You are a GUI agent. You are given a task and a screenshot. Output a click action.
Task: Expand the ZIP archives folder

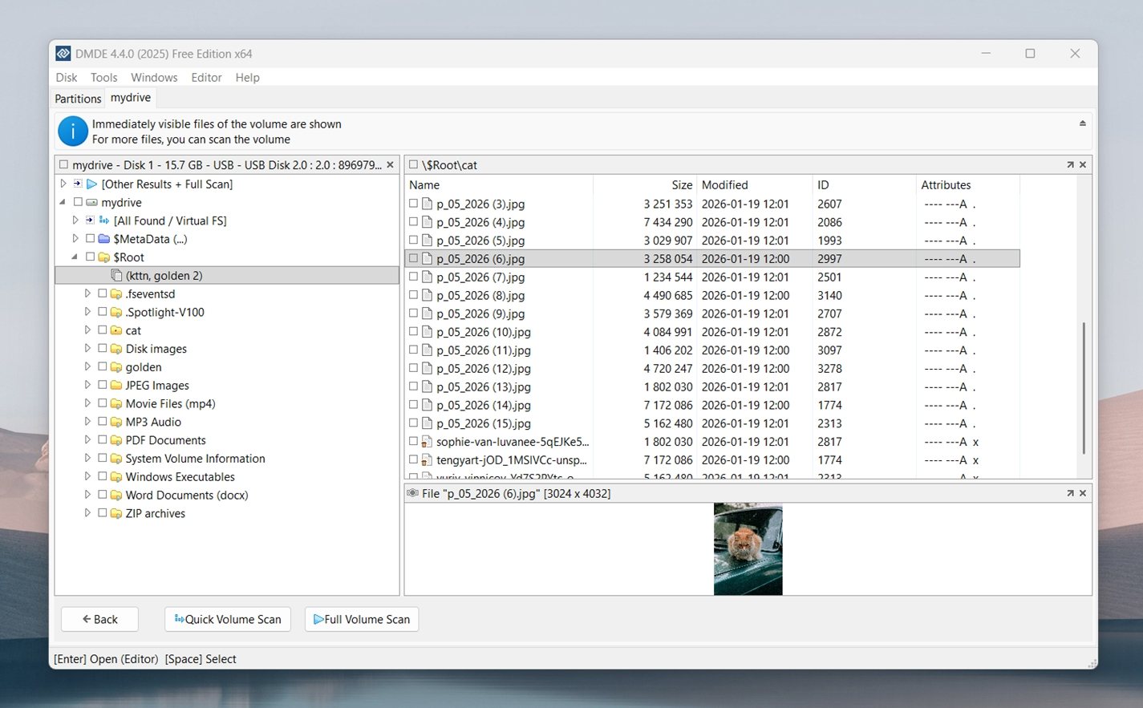87,513
